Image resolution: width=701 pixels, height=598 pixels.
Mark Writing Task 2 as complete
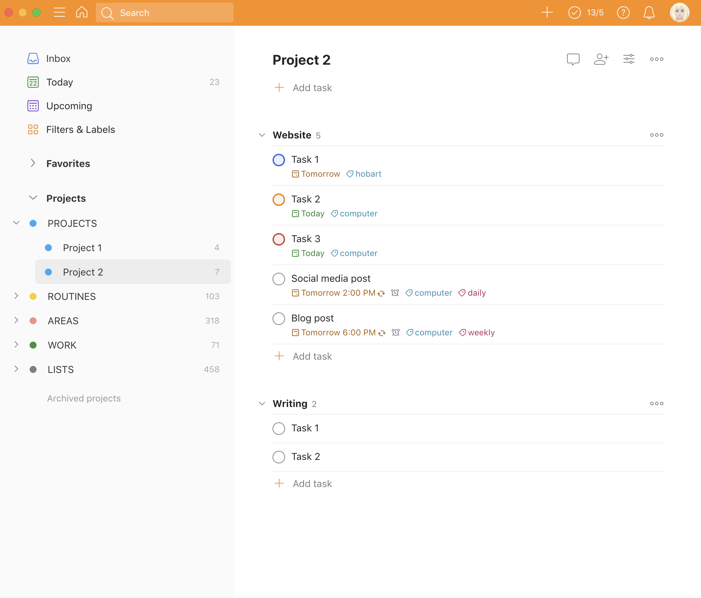point(278,457)
